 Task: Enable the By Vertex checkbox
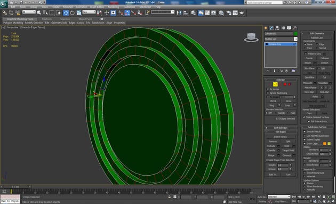[268, 89]
